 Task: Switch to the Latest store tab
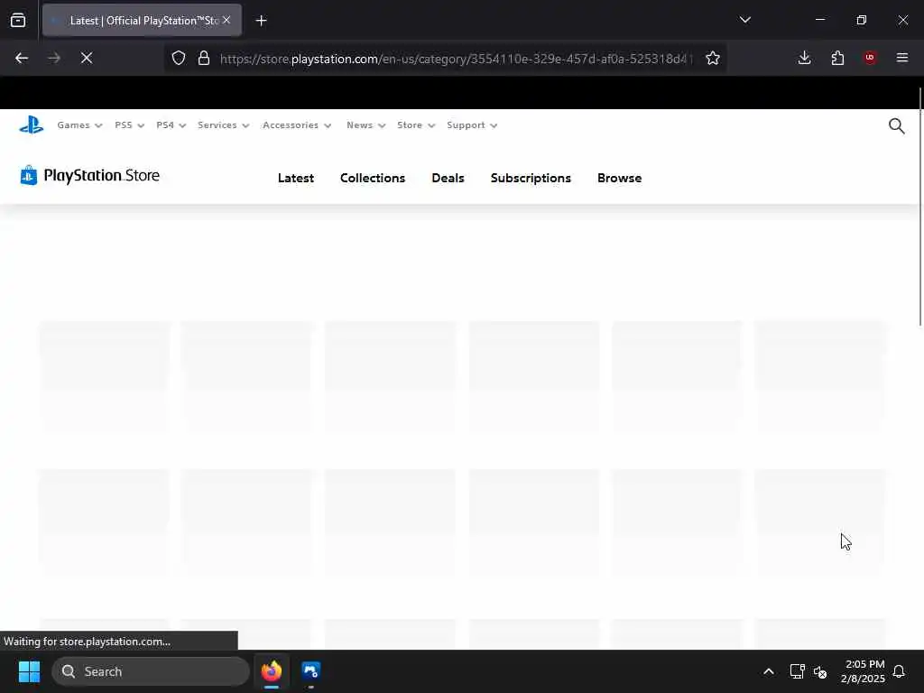pos(296,178)
